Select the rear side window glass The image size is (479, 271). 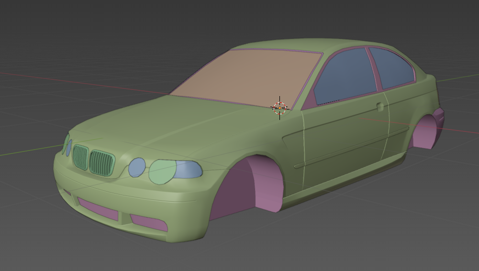(x=392, y=67)
